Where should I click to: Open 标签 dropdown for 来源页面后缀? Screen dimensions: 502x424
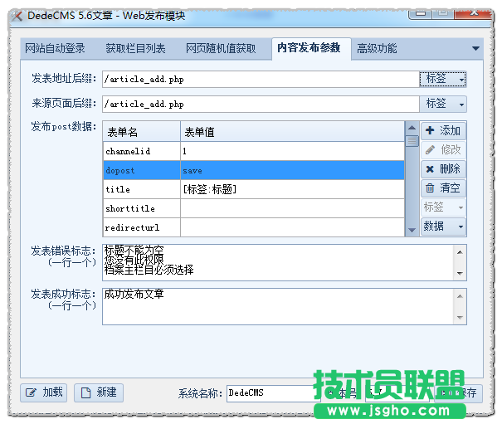[x=443, y=104]
